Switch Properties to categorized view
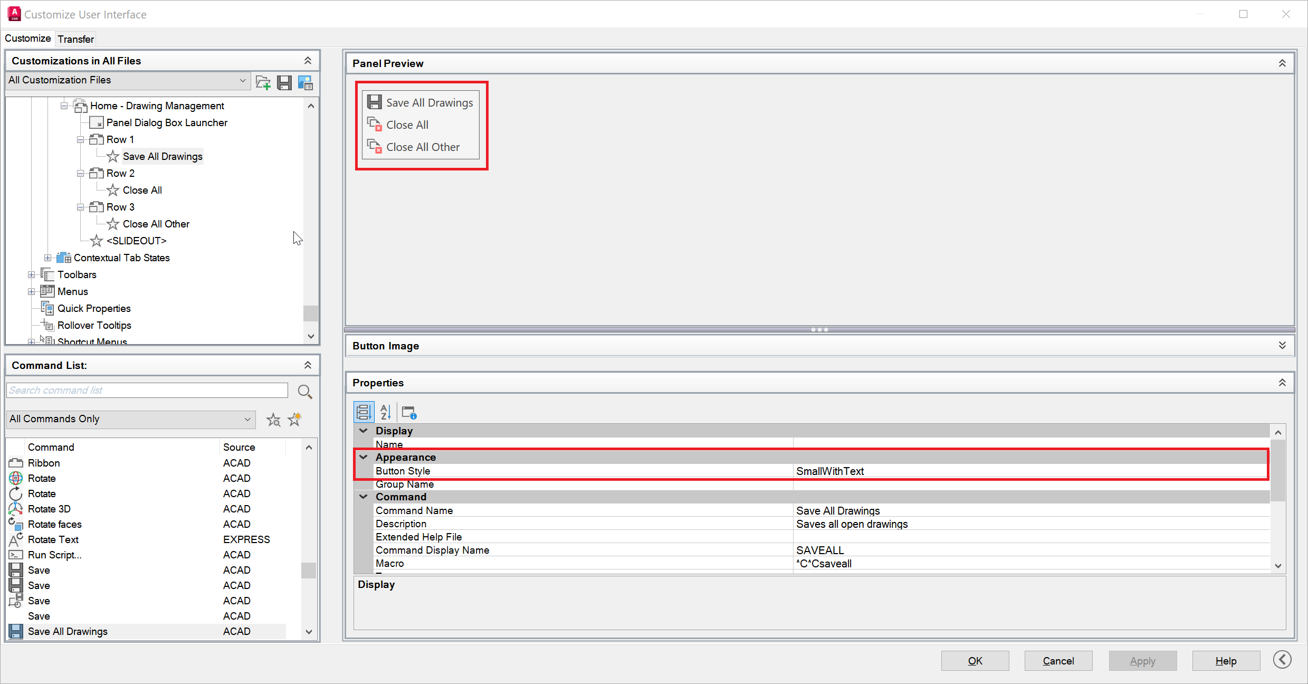1308x684 pixels. (x=364, y=412)
